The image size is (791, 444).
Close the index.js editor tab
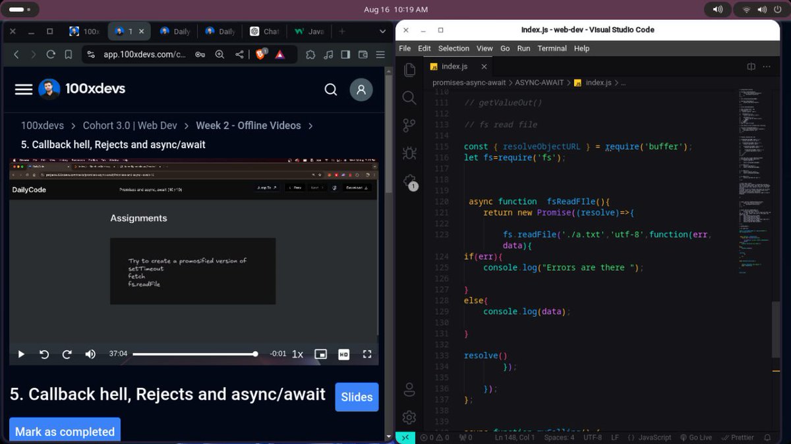click(x=484, y=67)
